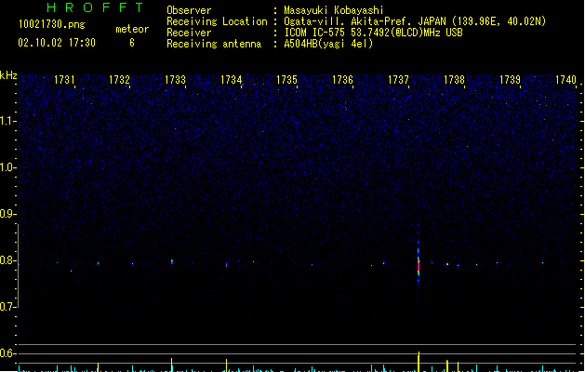Click the 1734 time axis label
The height and width of the screenshot is (372, 585).
(x=231, y=80)
